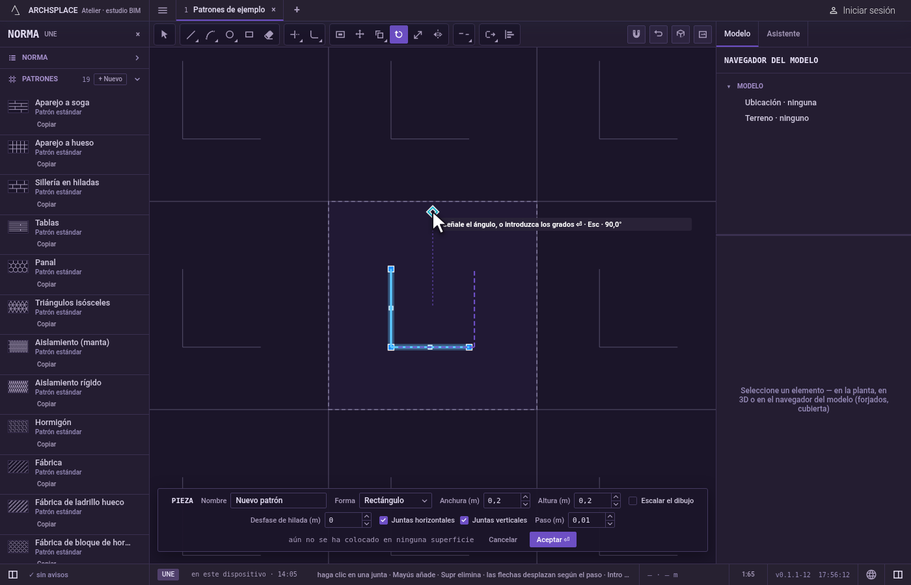Uncheck Juntas verticales checkbox
Image resolution: width=911 pixels, height=585 pixels.
click(x=464, y=520)
